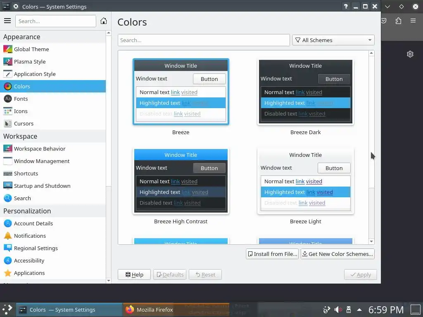Open Notifications settings

[53, 236]
